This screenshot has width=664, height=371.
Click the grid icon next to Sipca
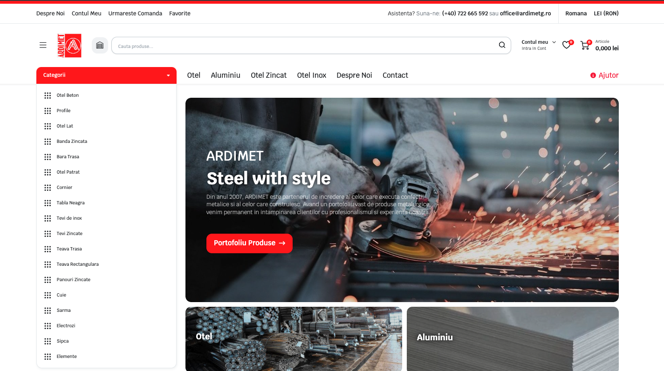[x=48, y=341]
